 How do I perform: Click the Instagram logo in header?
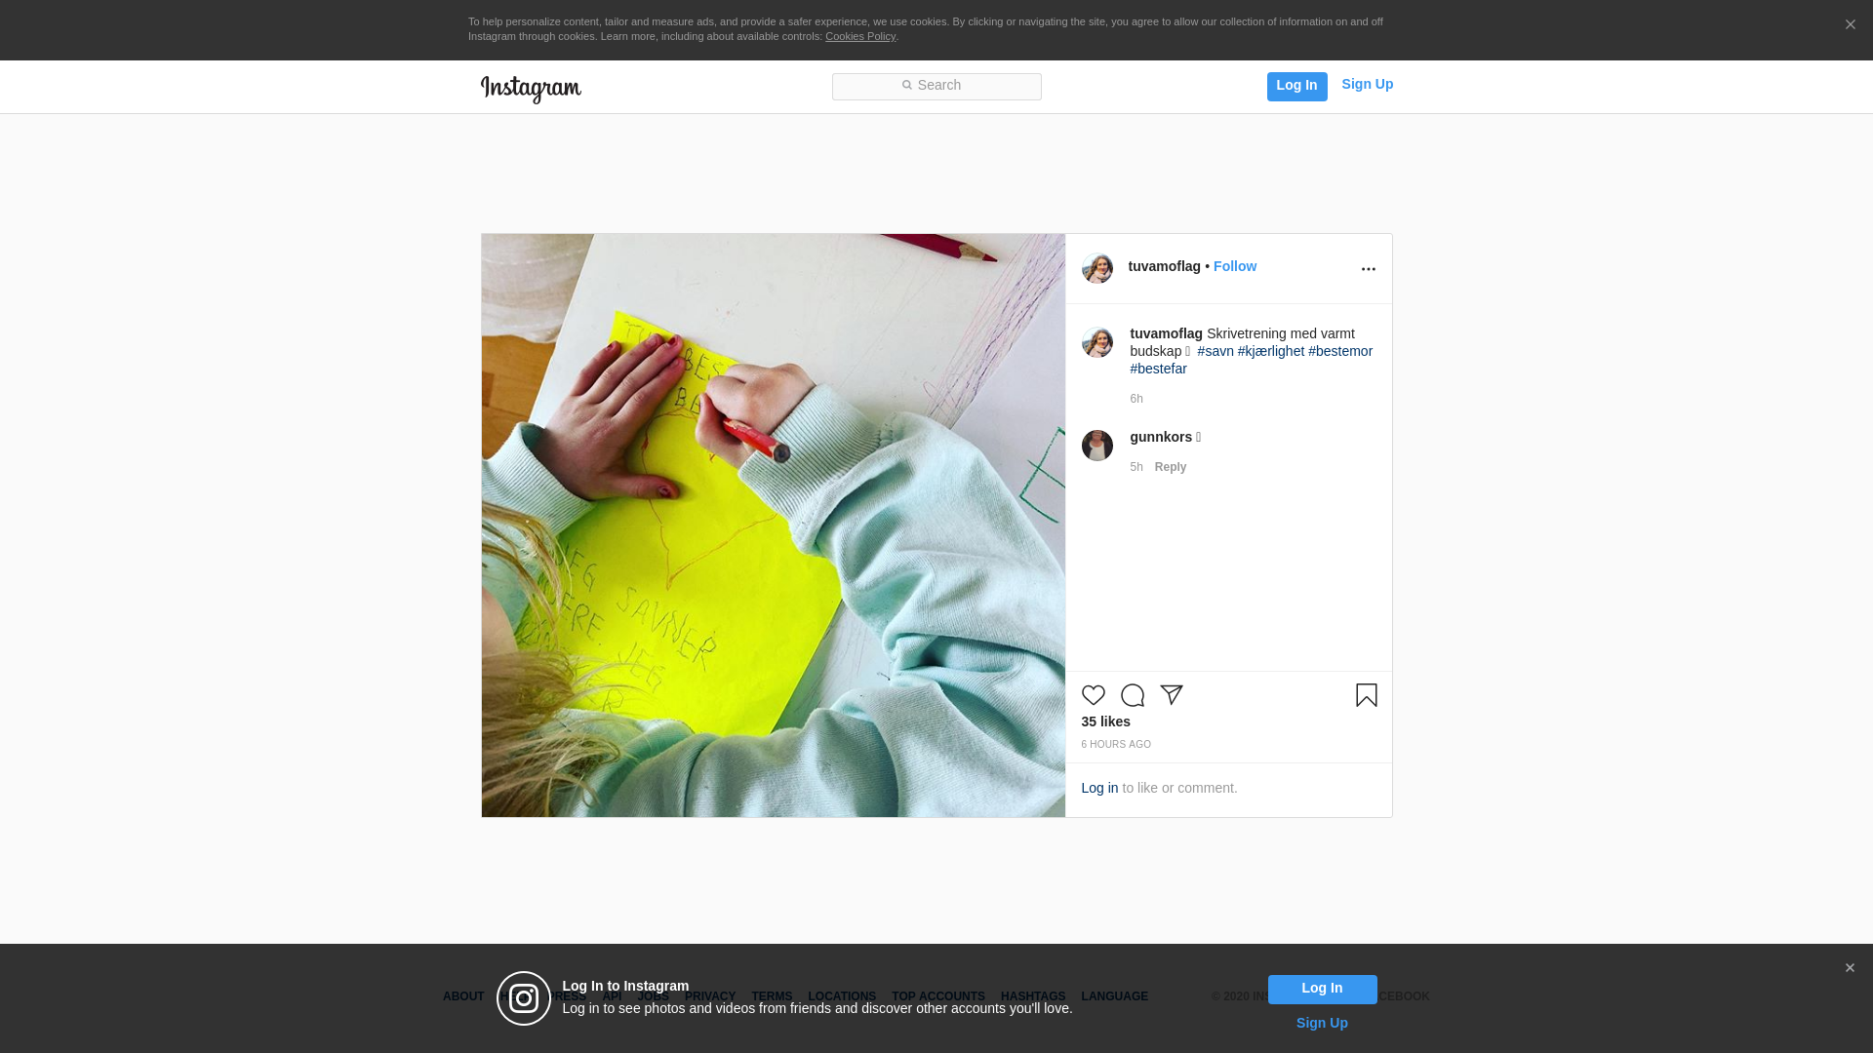(x=531, y=89)
